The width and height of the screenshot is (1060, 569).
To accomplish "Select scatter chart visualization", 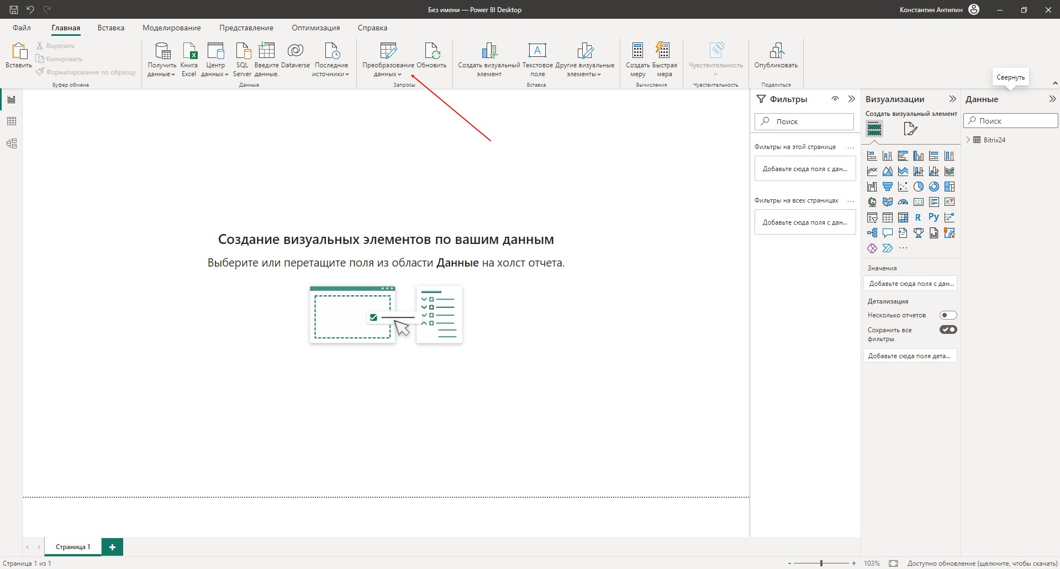I will coord(903,187).
